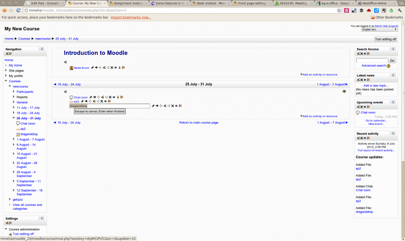Move handle icon for draganddrop row
Image resolution: width=405 pixels, height=241 pixels.
click(161, 106)
